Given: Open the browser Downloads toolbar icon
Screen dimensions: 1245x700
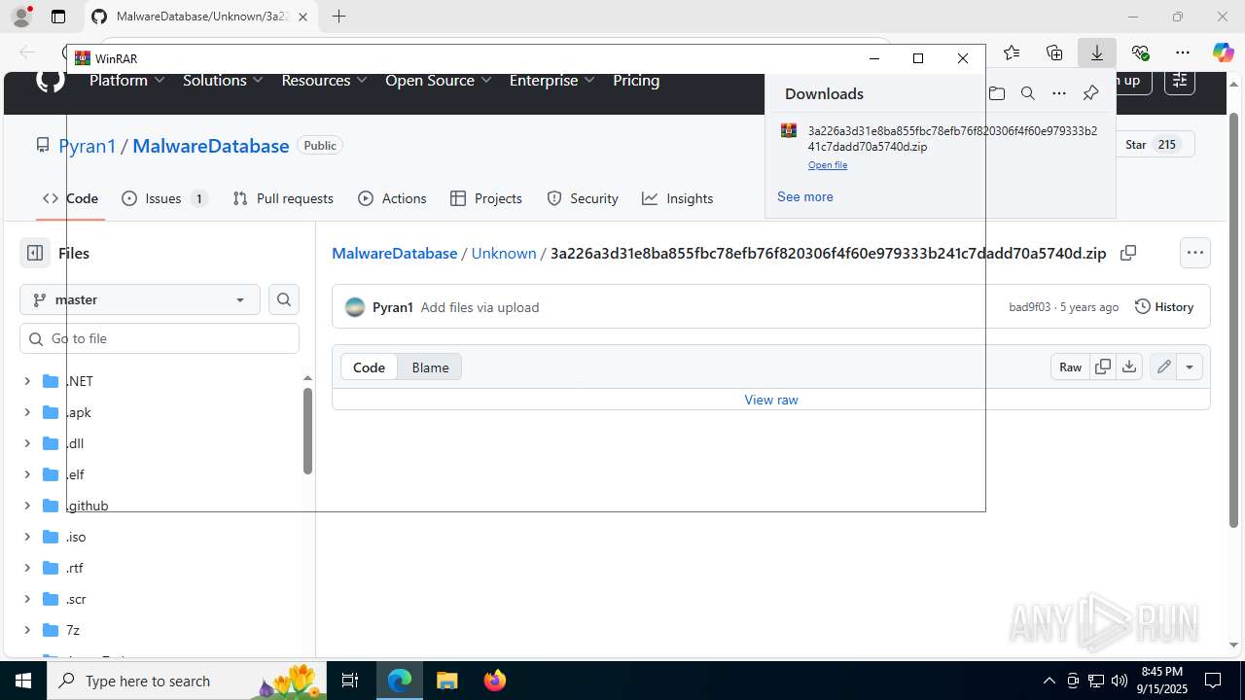Looking at the screenshot, I should (x=1097, y=52).
